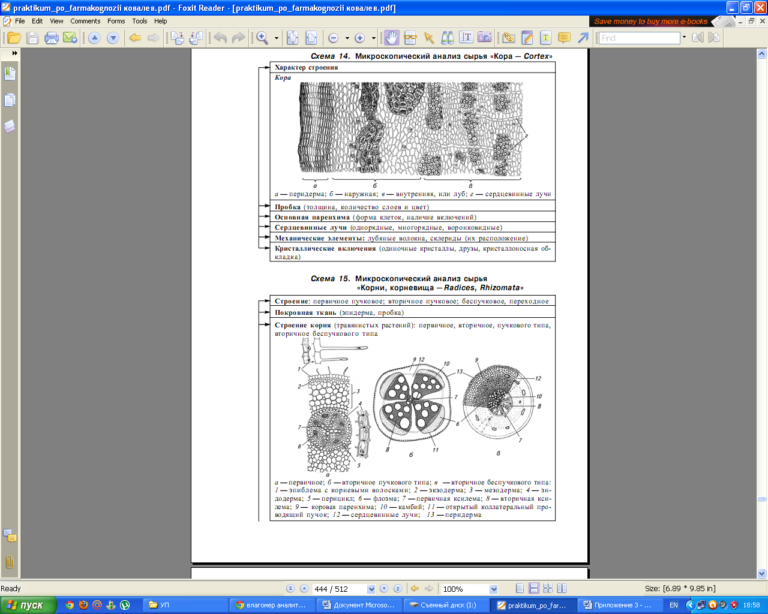768x614 pixels.
Task: Select the arrow Select Annotation tool
Action: (429, 38)
